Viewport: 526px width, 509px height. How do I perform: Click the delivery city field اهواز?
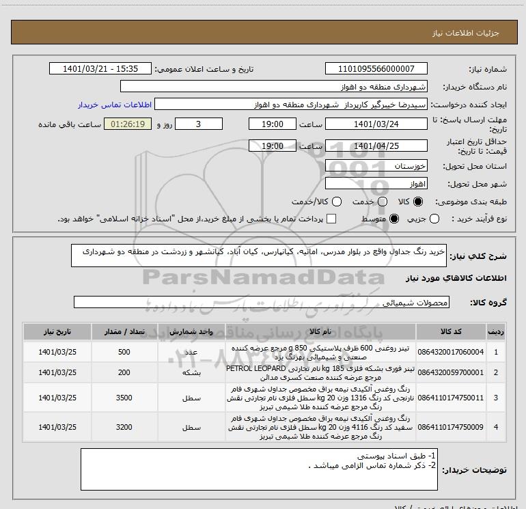[376, 184]
